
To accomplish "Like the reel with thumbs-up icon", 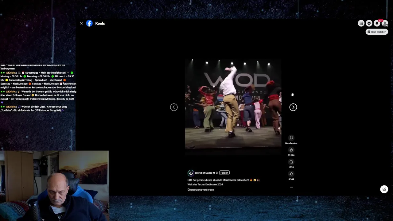I will tap(291, 150).
